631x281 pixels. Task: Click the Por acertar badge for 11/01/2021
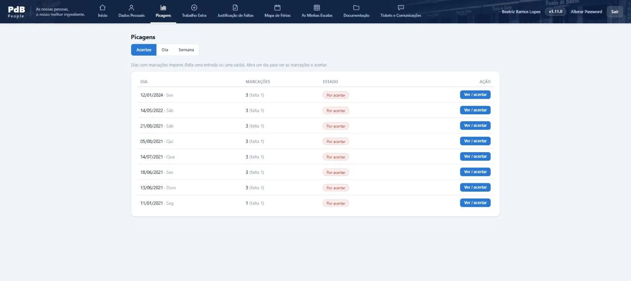coord(336,203)
